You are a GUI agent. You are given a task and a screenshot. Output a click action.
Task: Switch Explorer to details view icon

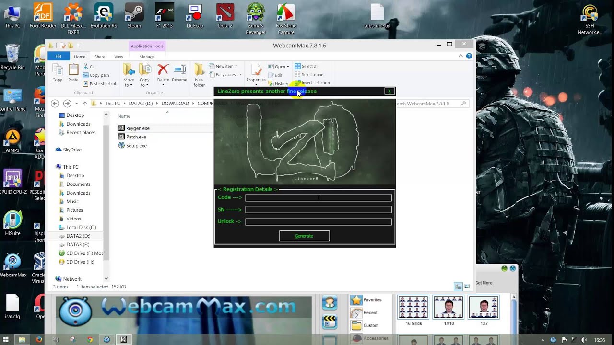coord(458,287)
